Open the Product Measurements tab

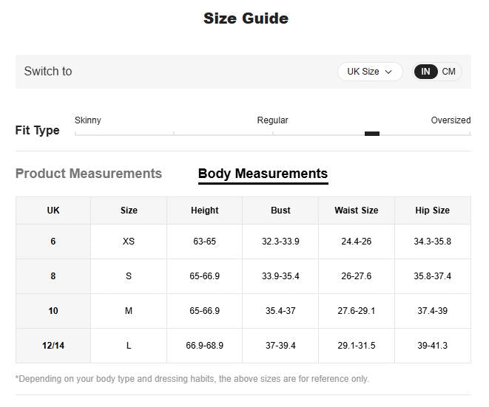coord(89,174)
